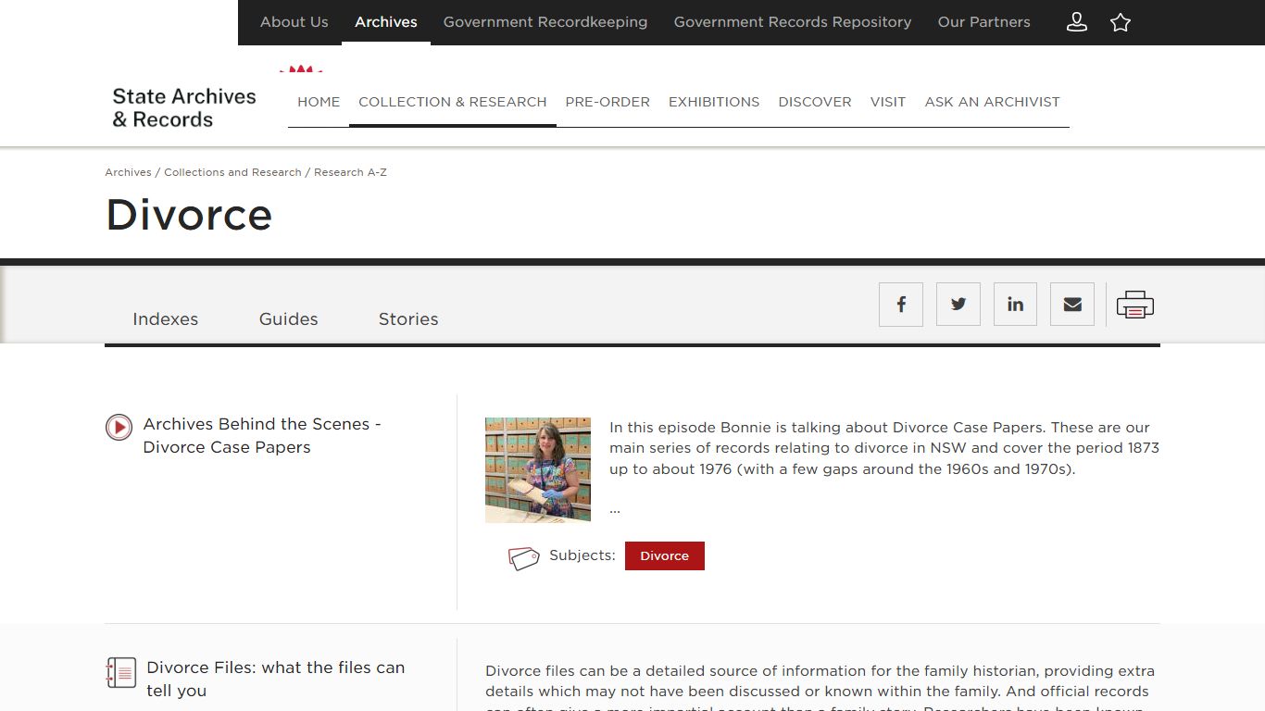Print the page with printer icon
This screenshot has width=1265, height=711.
(1134, 305)
